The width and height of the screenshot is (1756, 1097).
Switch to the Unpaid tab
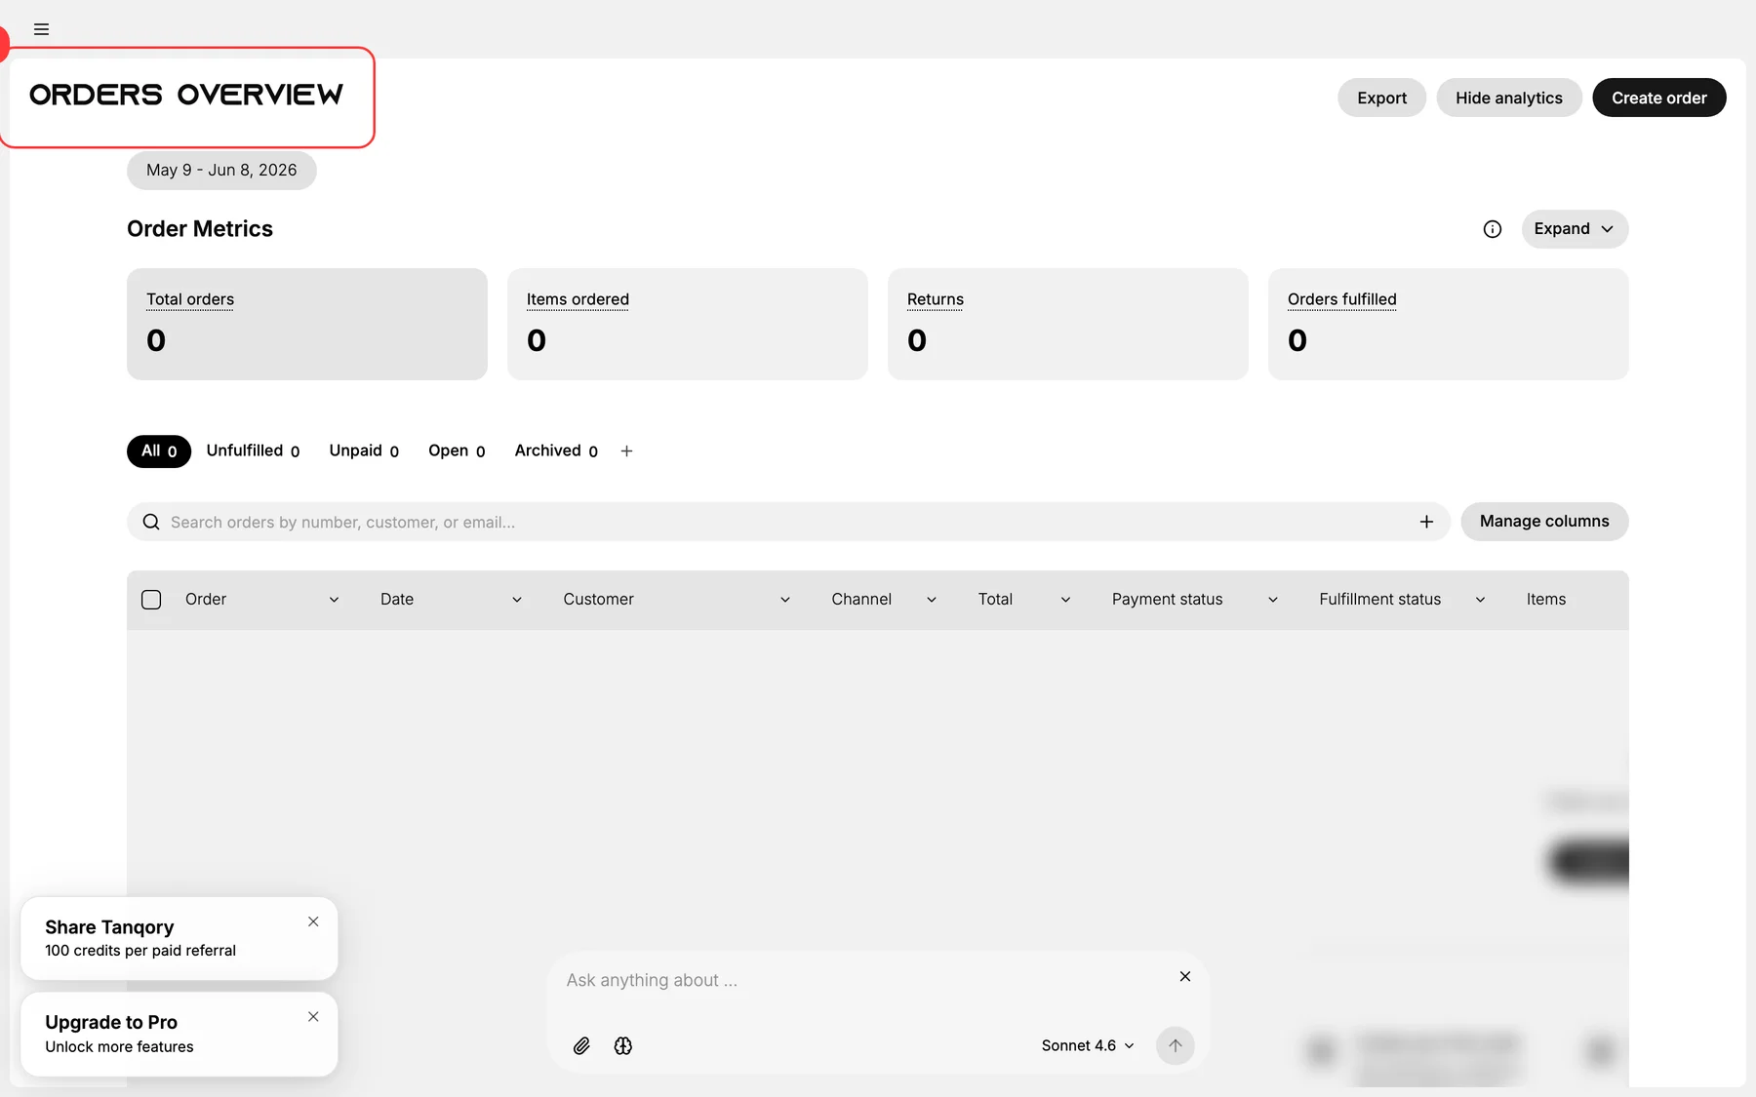364,451
